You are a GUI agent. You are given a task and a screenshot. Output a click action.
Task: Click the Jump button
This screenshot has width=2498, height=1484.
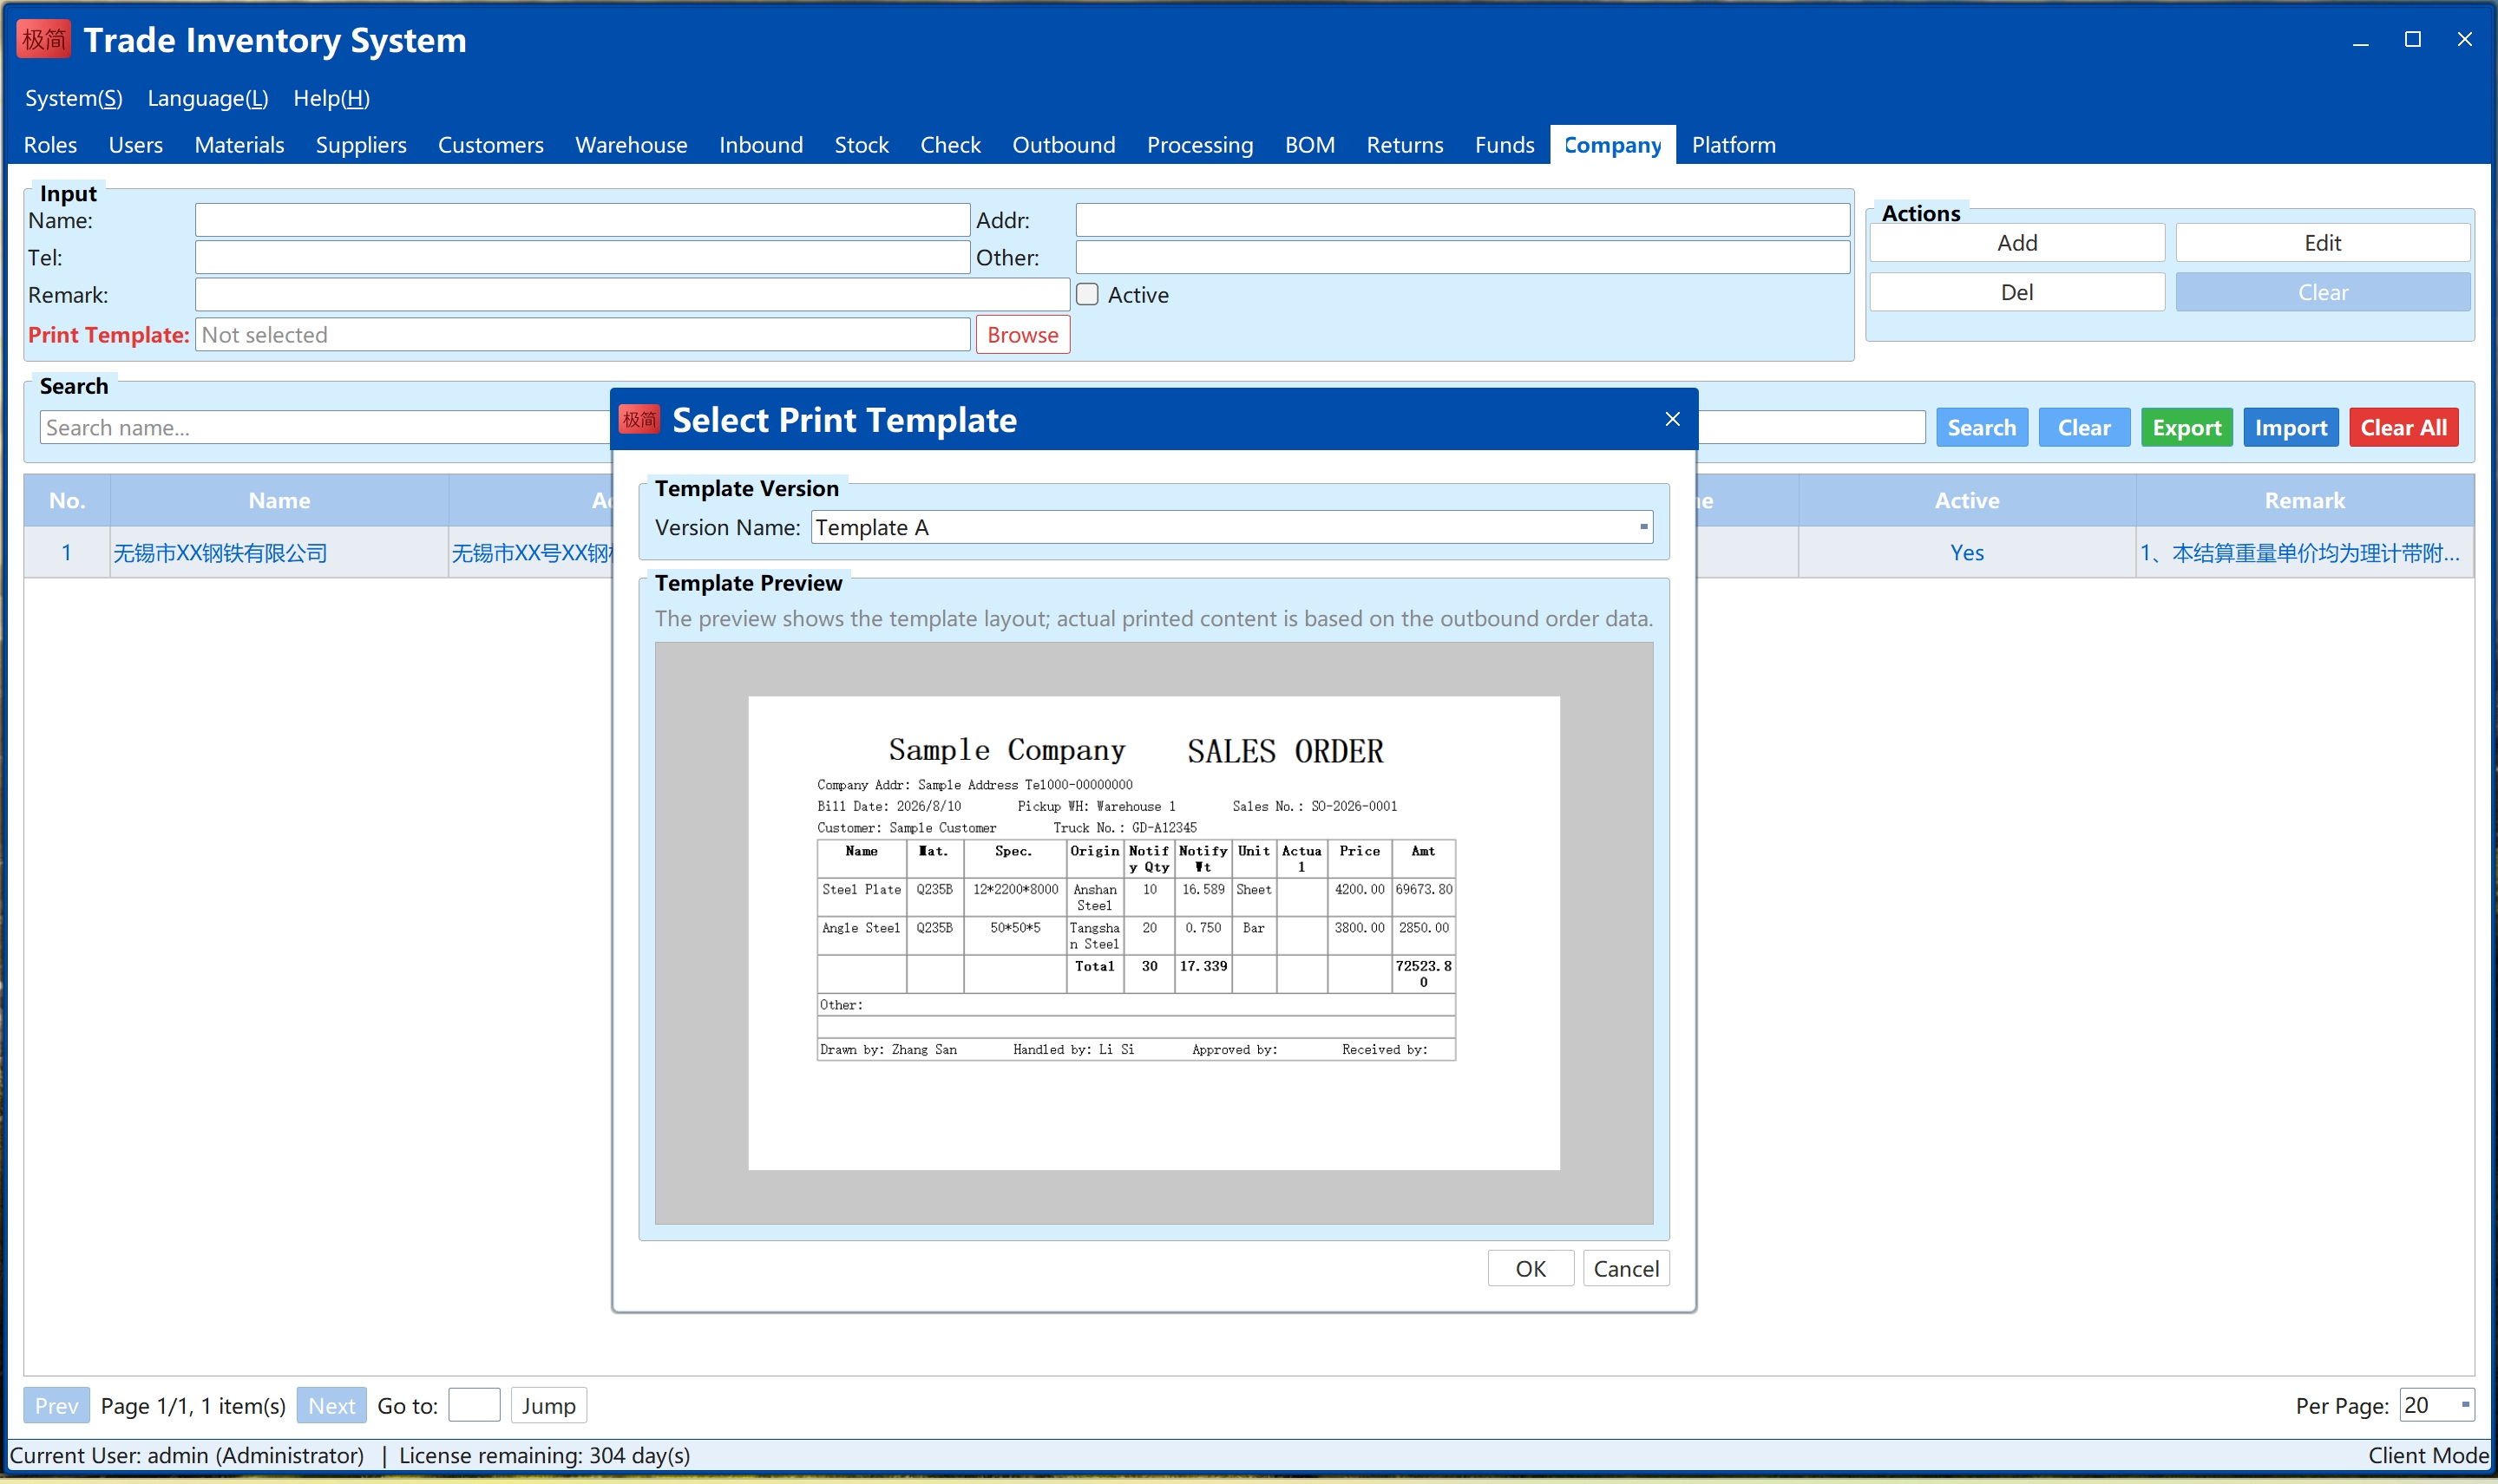point(548,1405)
